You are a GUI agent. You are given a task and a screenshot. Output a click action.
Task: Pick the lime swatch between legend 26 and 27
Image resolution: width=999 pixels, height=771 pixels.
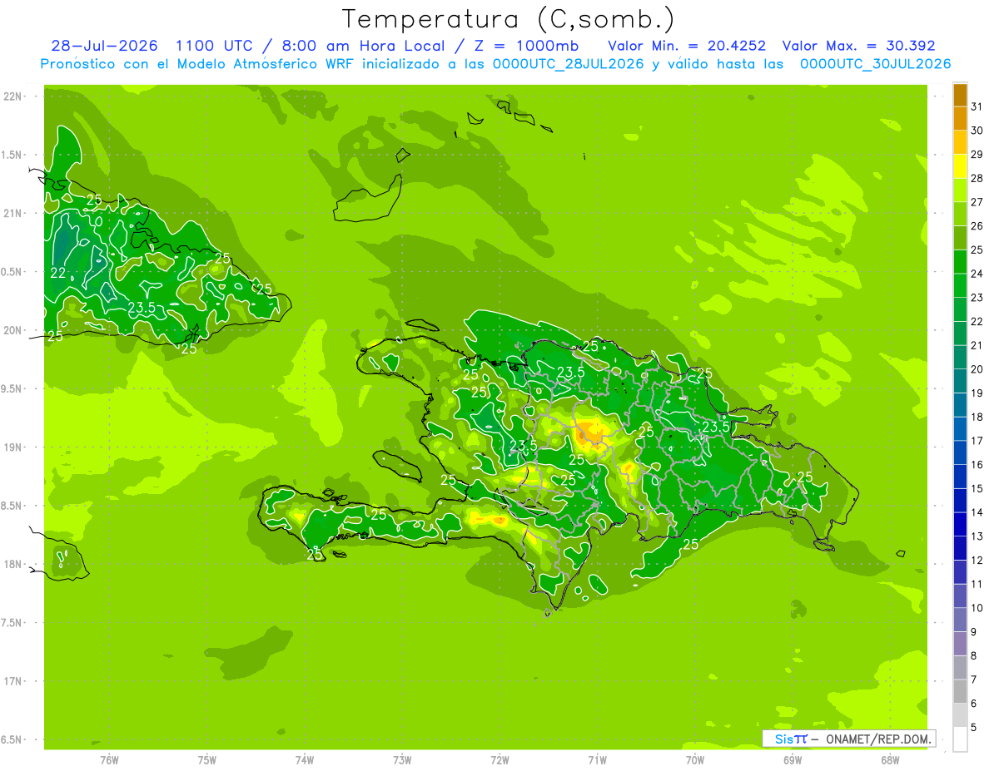tap(960, 214)
